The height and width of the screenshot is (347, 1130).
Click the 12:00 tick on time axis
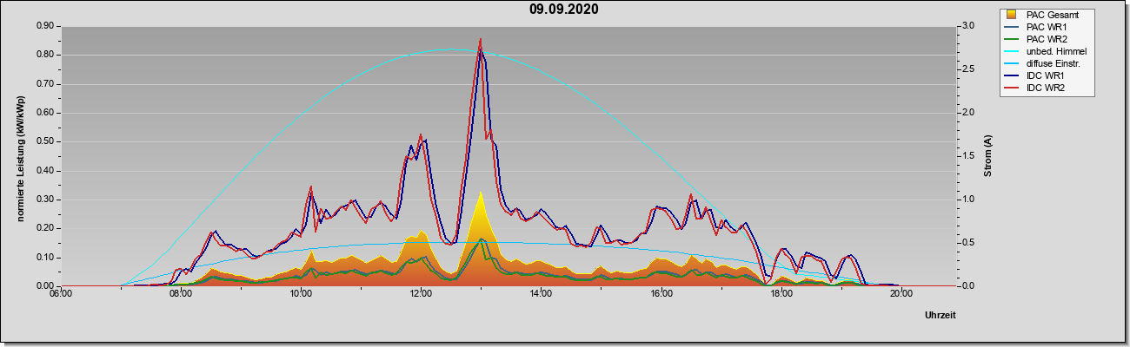tap(421, 293)
